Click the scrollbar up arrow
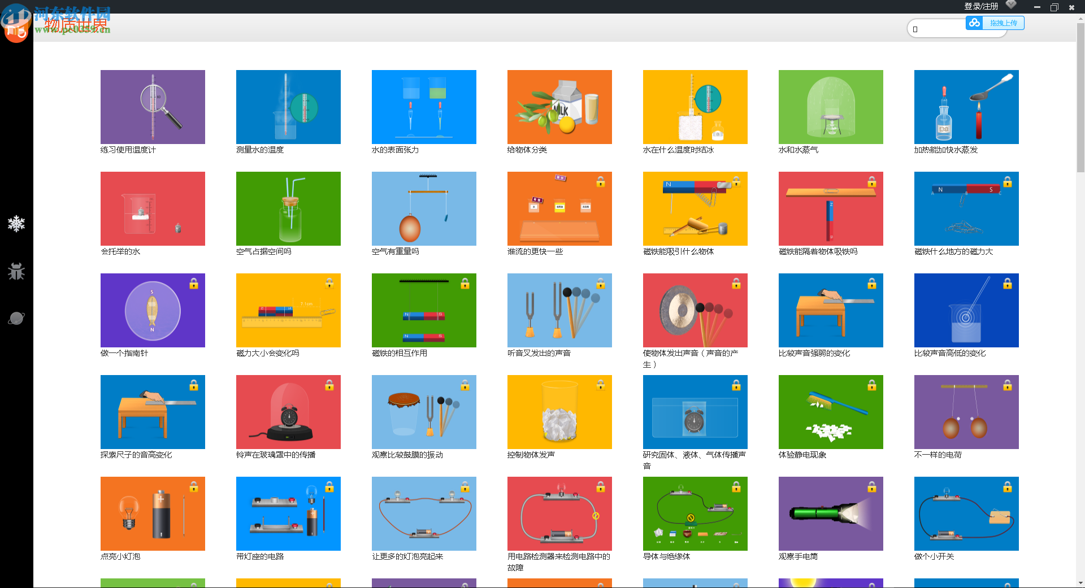 [1080, 18]
